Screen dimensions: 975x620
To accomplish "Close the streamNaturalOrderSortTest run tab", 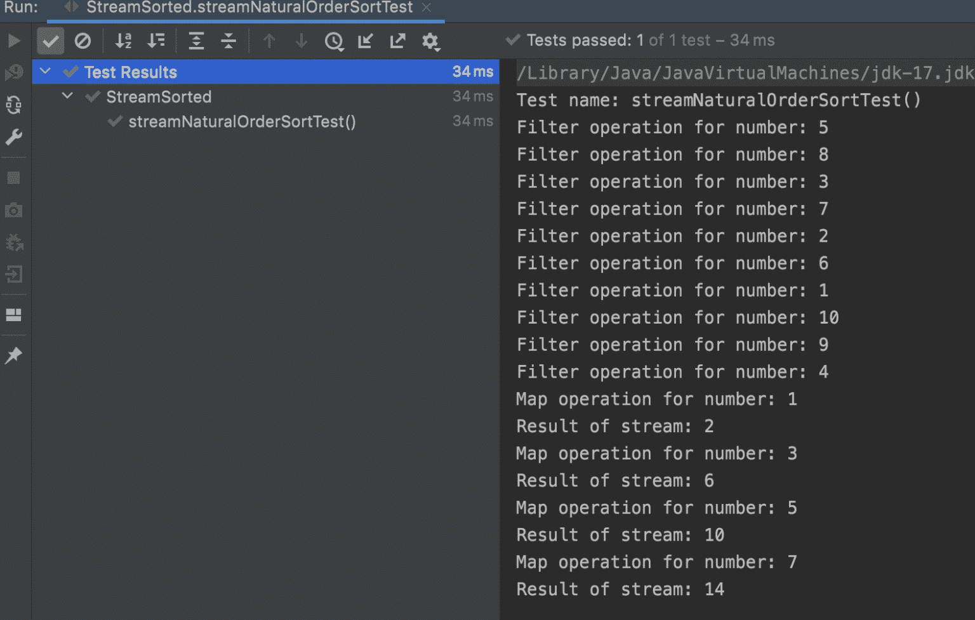I will coord(426,8).
